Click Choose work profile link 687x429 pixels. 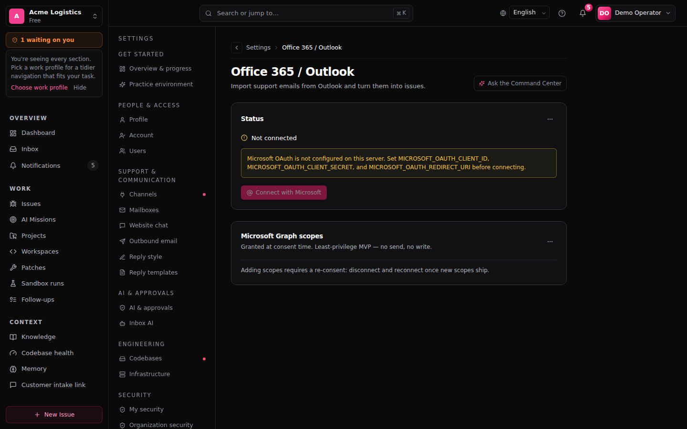[39, 88]
